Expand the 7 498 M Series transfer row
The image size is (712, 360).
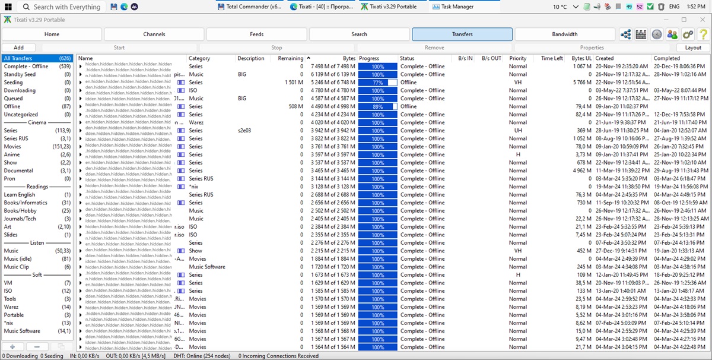[x=81, y=67]
